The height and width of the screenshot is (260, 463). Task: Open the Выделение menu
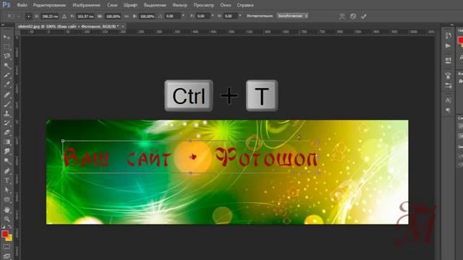coord(155,5)
